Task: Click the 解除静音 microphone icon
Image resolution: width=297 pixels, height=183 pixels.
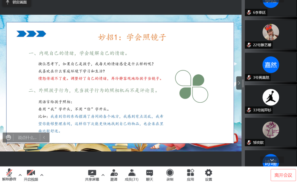Action: [x=9, y=173]
